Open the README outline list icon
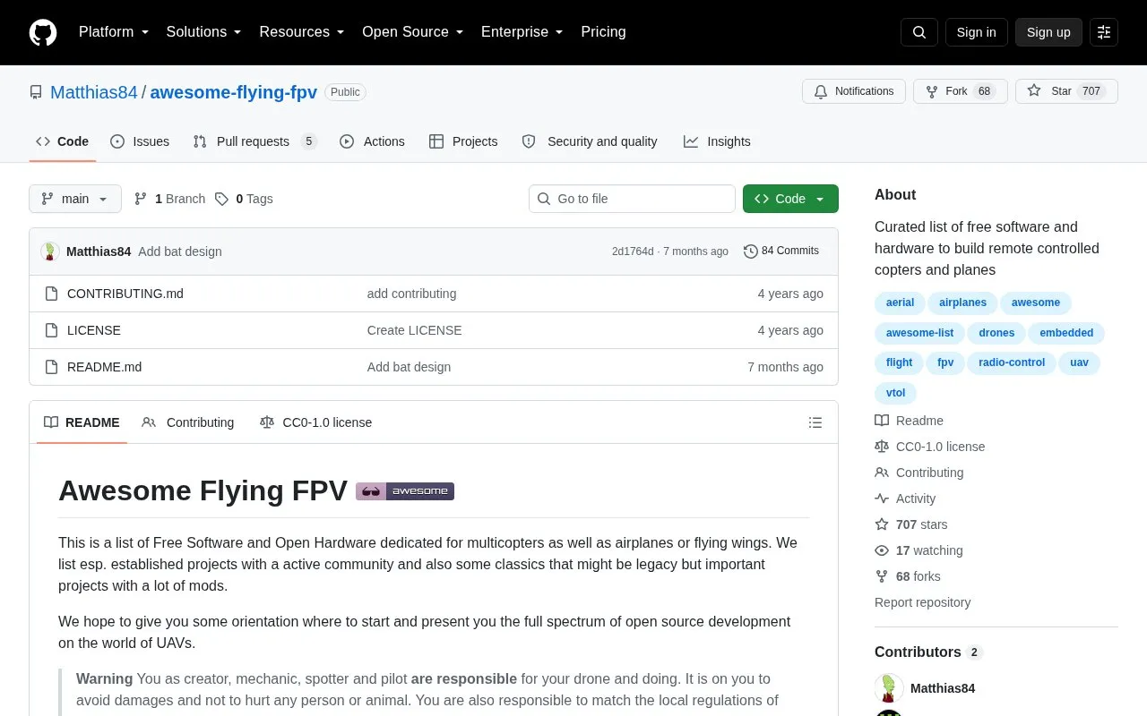This screenshot has width=1147, height=716. tap(815, 422)
